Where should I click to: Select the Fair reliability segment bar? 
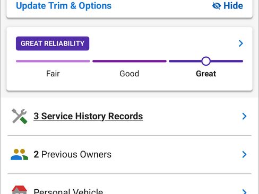53,61
